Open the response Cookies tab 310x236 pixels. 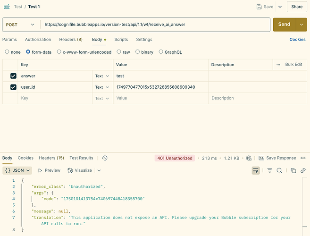25,158
